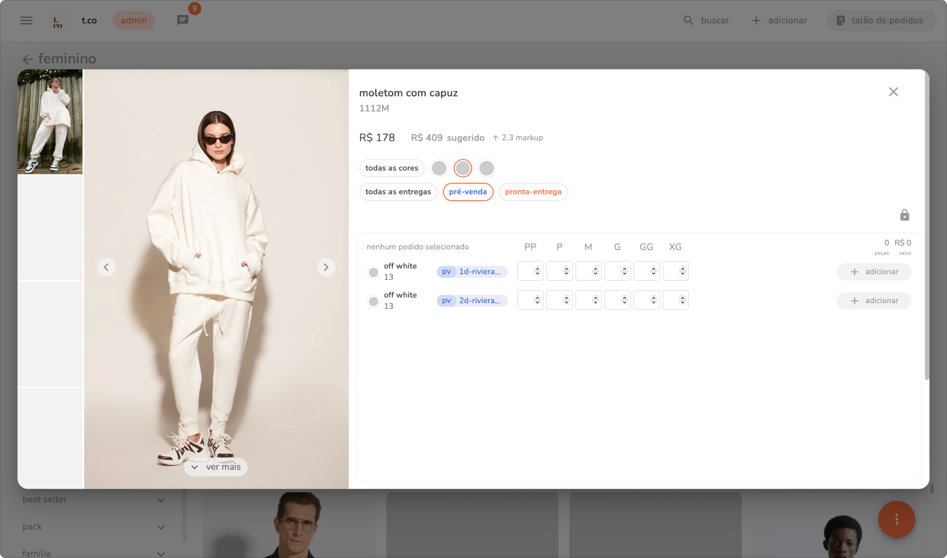
Task: Click the search magnifier icon
Action: (688, 20)
